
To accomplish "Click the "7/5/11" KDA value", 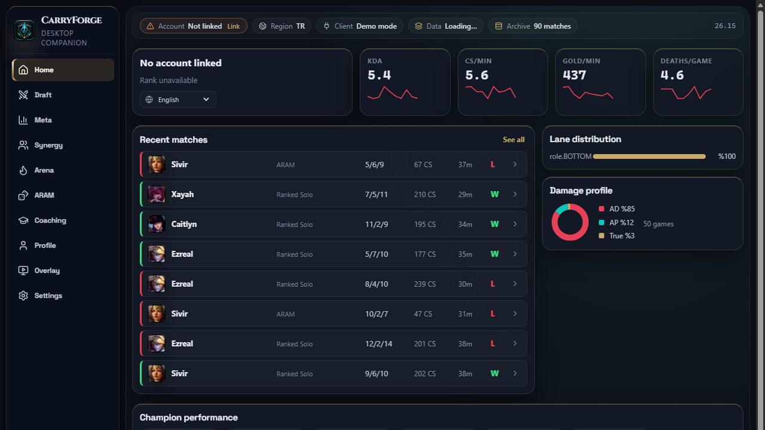I will tap(377, 194).
